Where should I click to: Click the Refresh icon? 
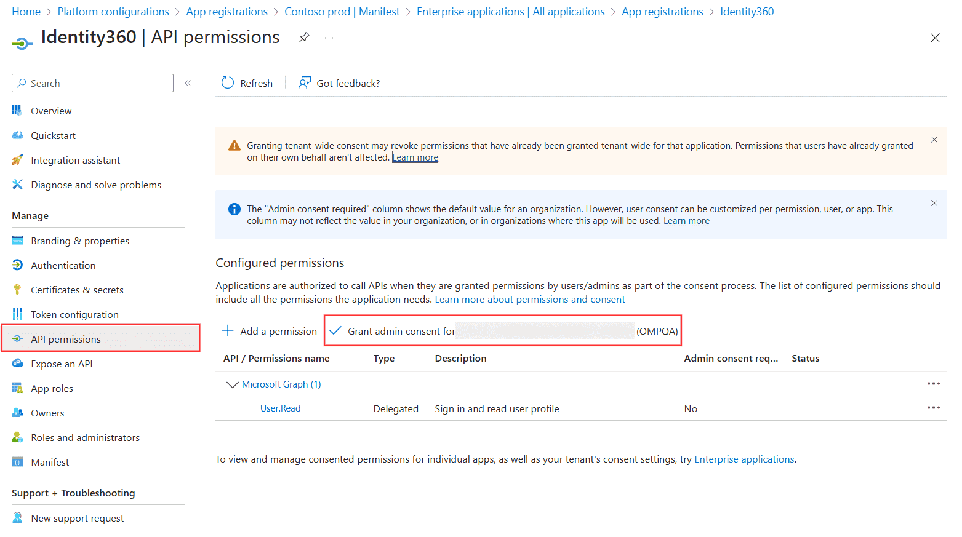(227, 82)
